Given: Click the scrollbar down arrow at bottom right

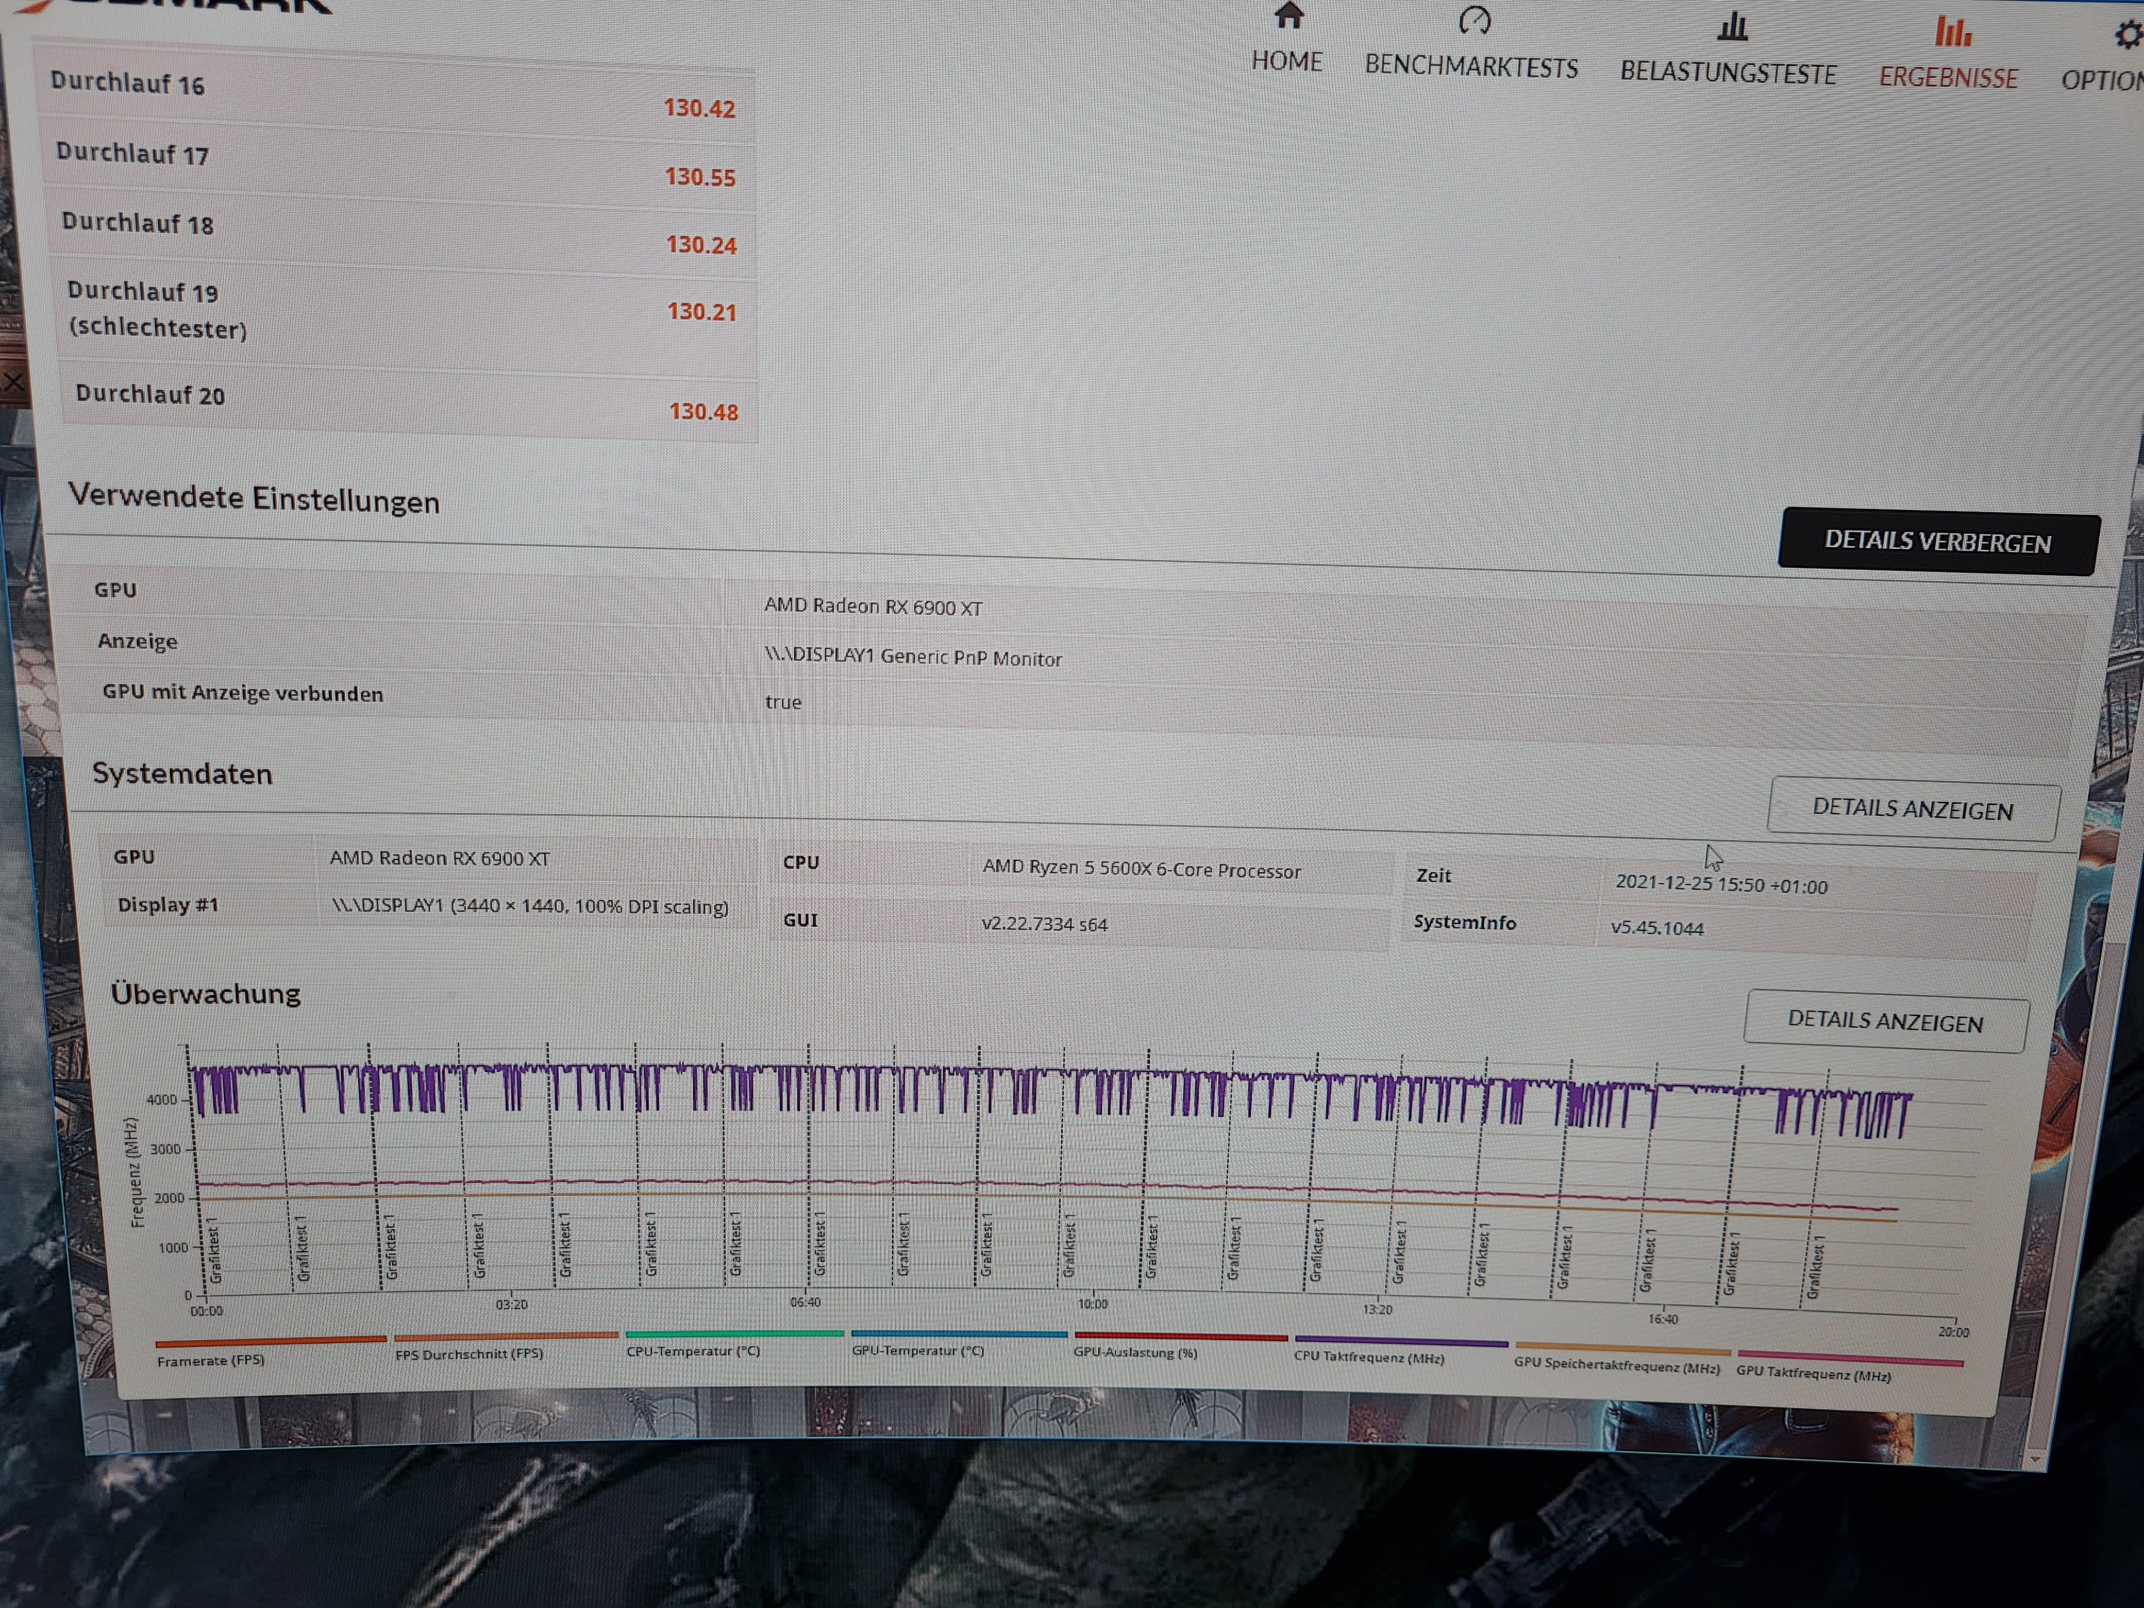Looking at the screenshot, I should pos(2035,1459).
